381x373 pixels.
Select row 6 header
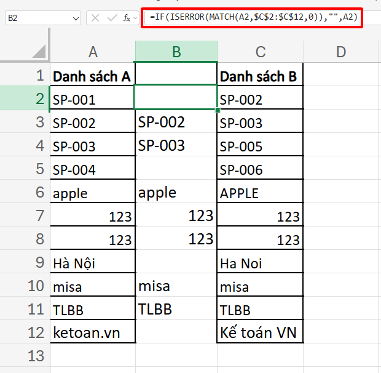pos(25,191)
